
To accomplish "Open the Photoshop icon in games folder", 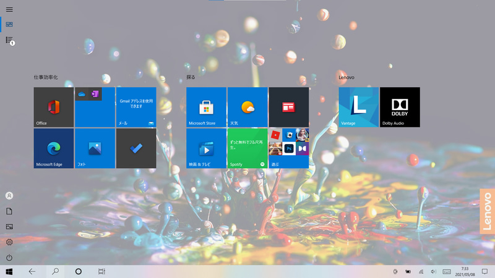I will tap(289, 149).
